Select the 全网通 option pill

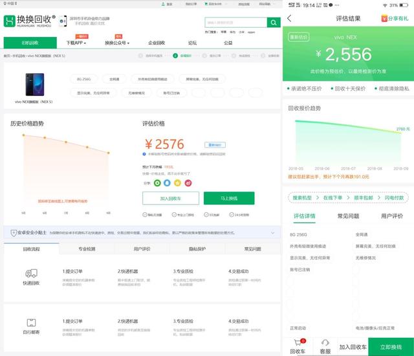click(x=114, y=79)
